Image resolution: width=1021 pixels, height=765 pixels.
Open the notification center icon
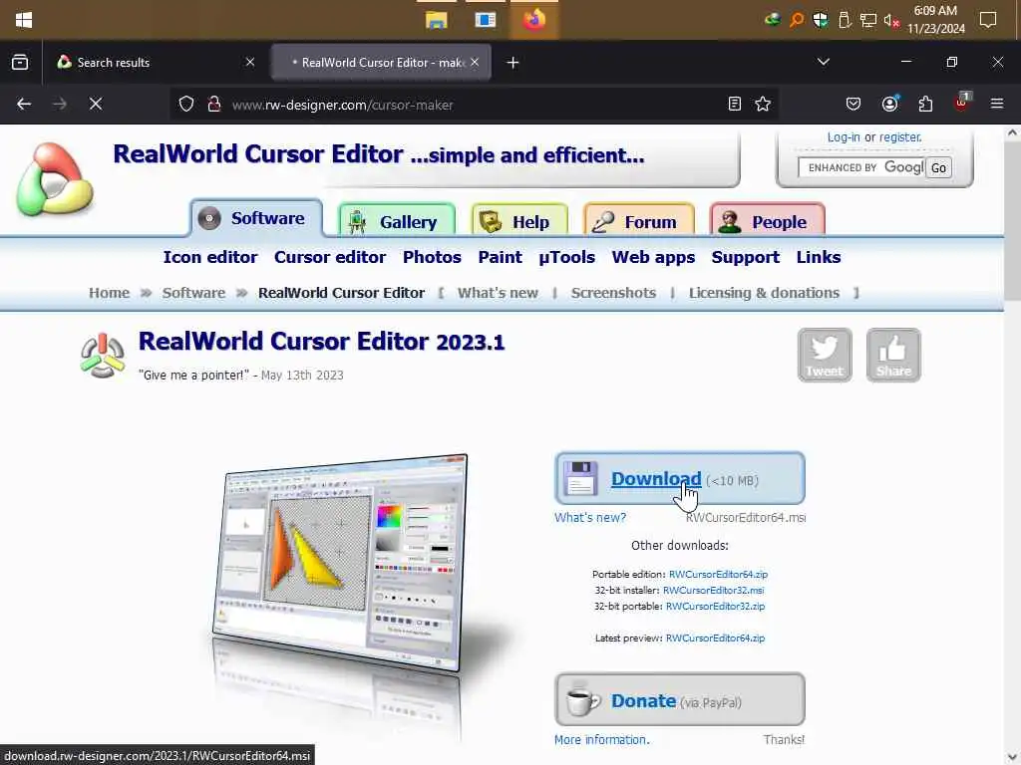(x=988, y=20)
